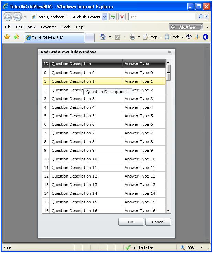This screenshot has height=253, width=213.
Task: Click the Refresh page icon
Action: [113, 17]
